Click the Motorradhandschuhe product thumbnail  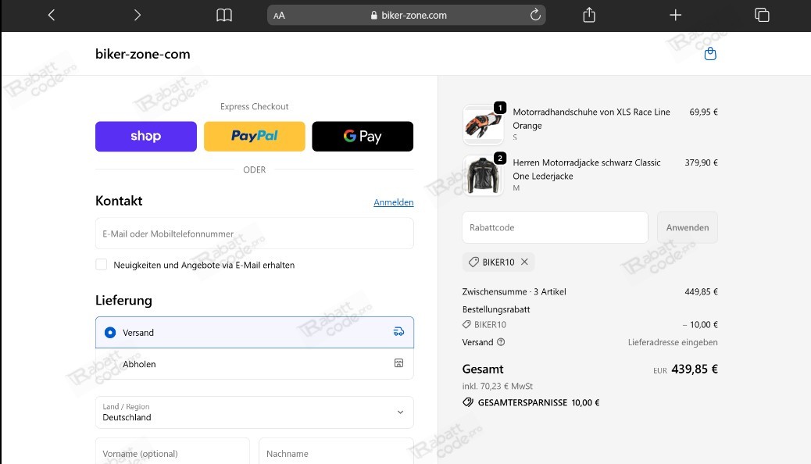(x=483, y=125)
